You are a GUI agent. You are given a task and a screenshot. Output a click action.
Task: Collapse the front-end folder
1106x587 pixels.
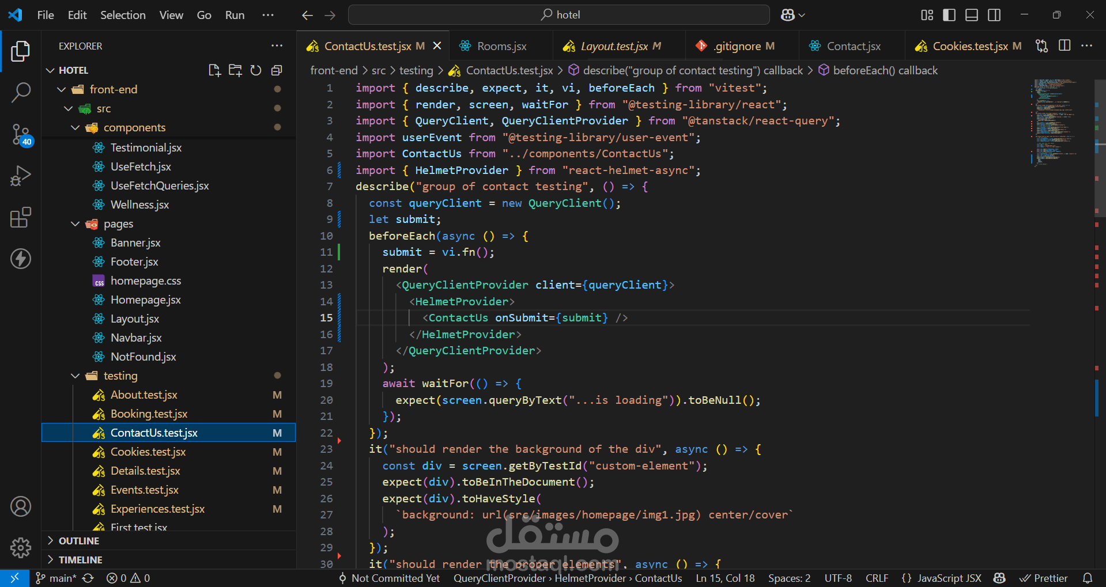(x=62, y=89)
